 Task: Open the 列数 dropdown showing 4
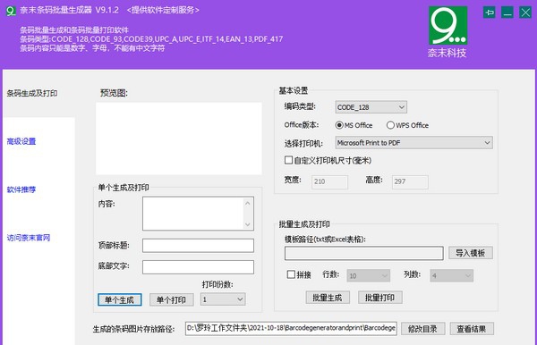point(451,275)
